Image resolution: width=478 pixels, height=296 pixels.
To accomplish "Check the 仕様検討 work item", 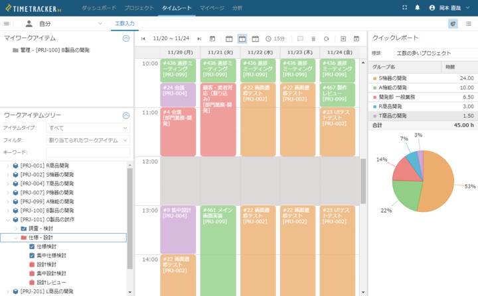I will (x=32, y=246).
